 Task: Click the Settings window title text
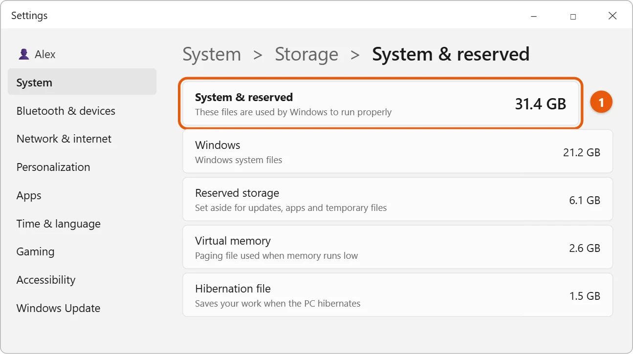[x=29, y=16]
